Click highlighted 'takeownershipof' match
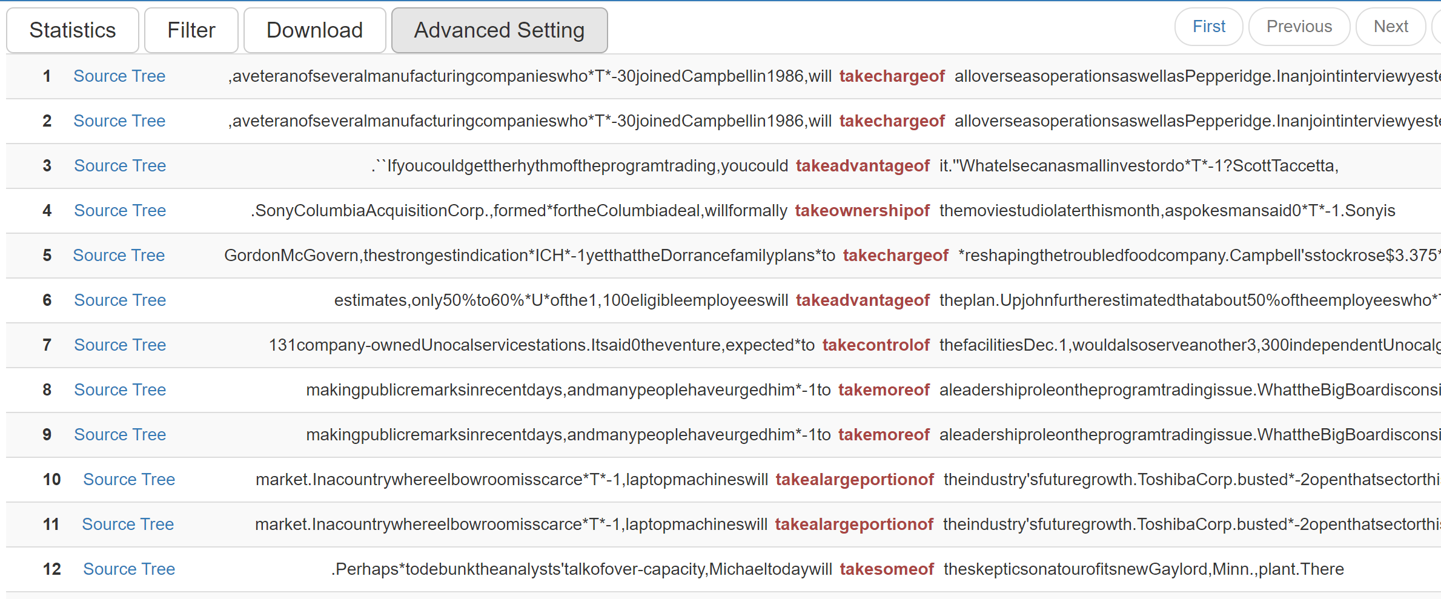Screen dimensions: 1441x599 pos(861,211)
